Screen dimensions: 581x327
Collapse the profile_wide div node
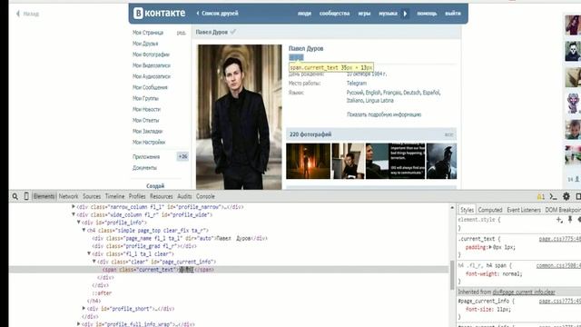[x=74, y=214]
